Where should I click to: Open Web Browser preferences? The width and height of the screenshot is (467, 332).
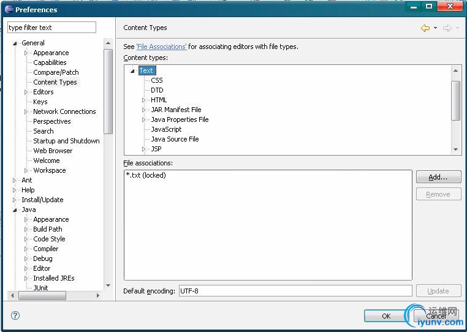tap(53, 151)
